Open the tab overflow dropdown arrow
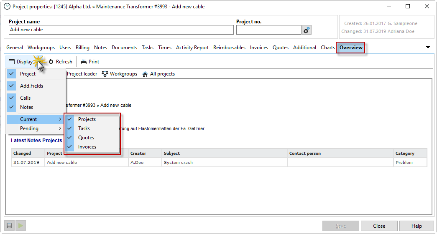The height and width of the screenshot is (234, 437). pyautogui.click(x=428, y=48)
